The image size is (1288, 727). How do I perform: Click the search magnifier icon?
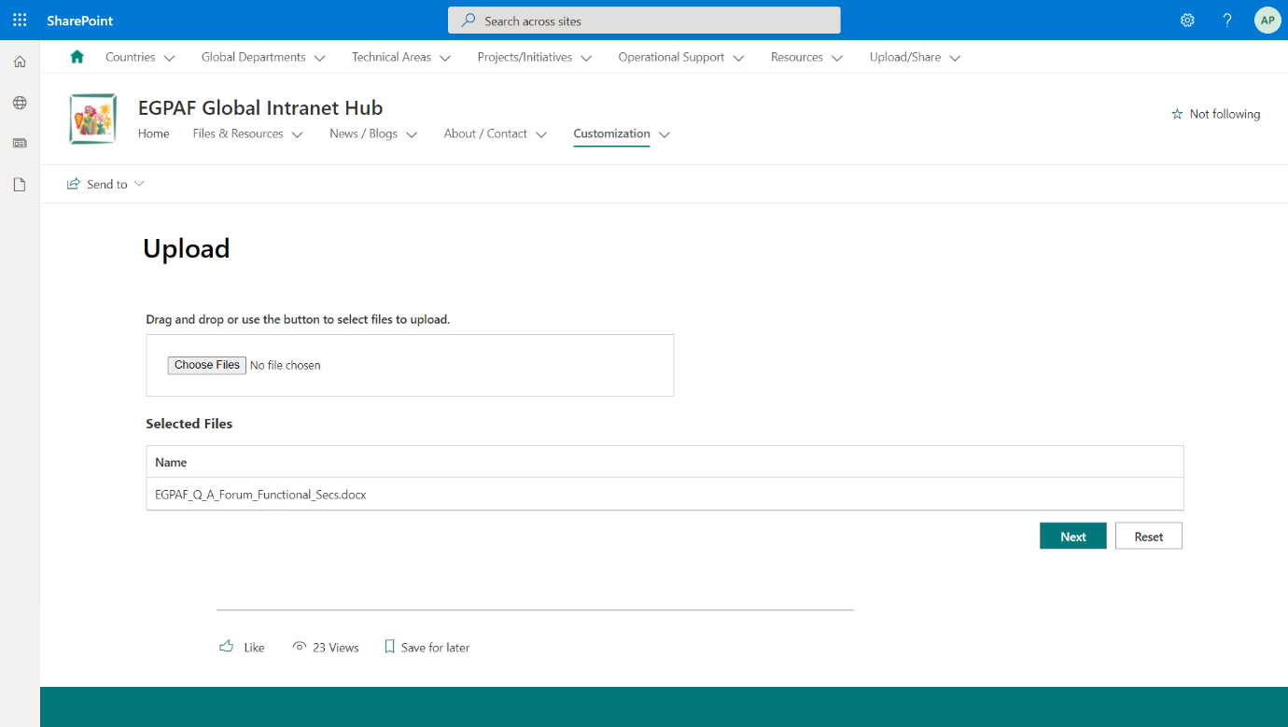[x=469, y=20]
